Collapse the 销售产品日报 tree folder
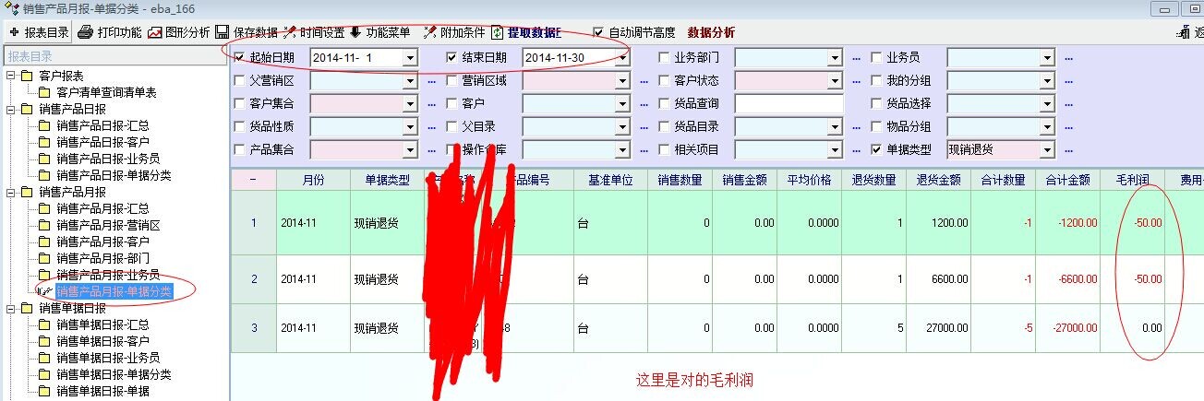Screen dimensions: 1204x401 [x=10, y=109]
